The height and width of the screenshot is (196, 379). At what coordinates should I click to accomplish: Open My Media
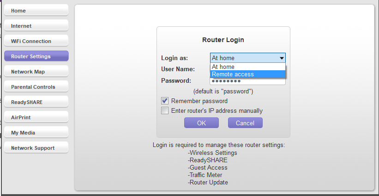click(x=36, y=133)
